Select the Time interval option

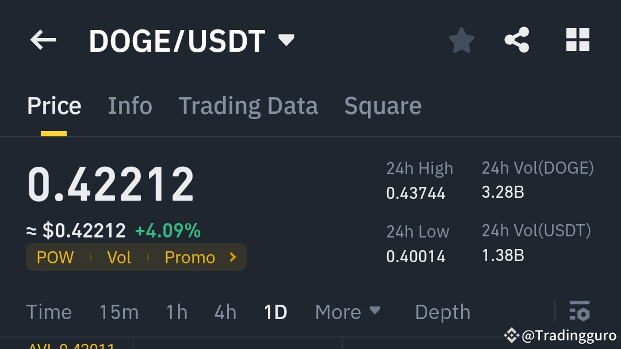tap(49, 312)
